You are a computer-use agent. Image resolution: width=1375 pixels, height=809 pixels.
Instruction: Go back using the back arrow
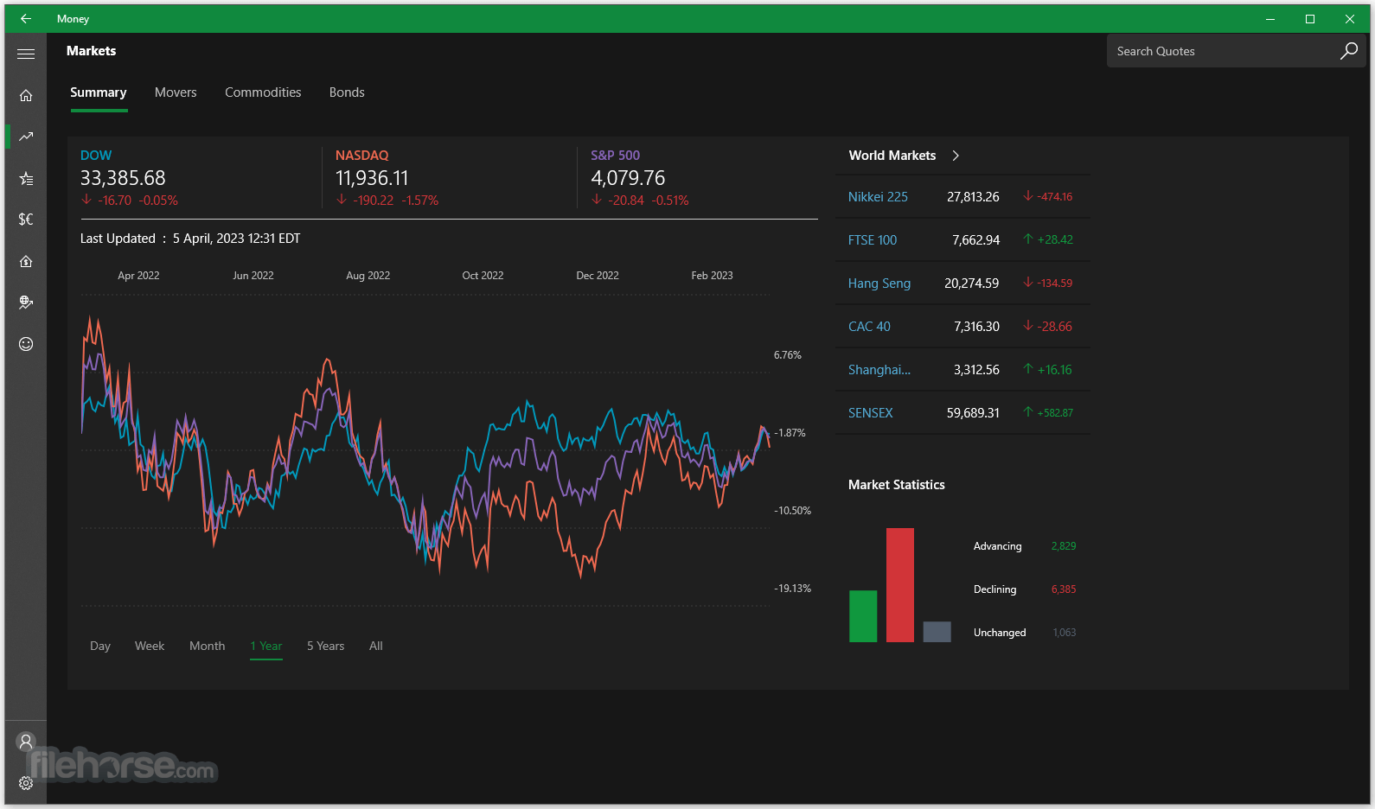[26, 18]
